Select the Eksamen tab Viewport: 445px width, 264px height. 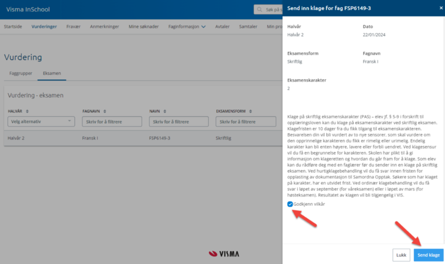coord(51,73)
